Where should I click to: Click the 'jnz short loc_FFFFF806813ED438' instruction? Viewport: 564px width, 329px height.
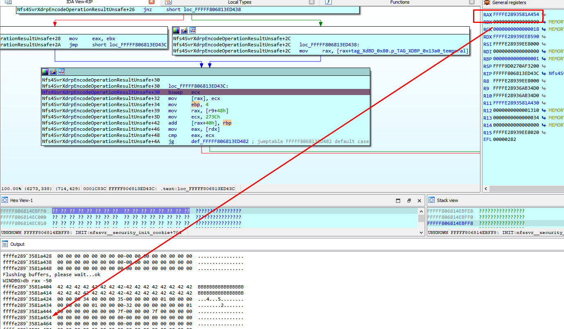[193, 9]
